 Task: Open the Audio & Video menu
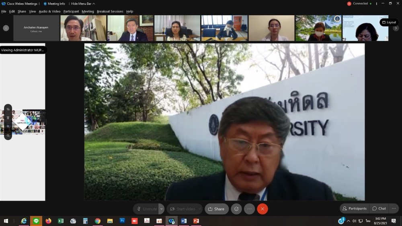coord(49,11)
